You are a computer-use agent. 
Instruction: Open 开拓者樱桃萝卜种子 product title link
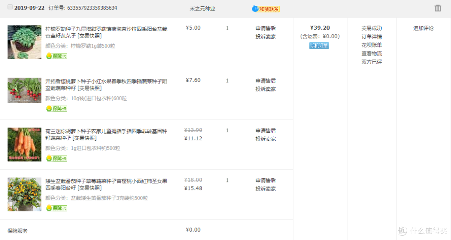106,84
